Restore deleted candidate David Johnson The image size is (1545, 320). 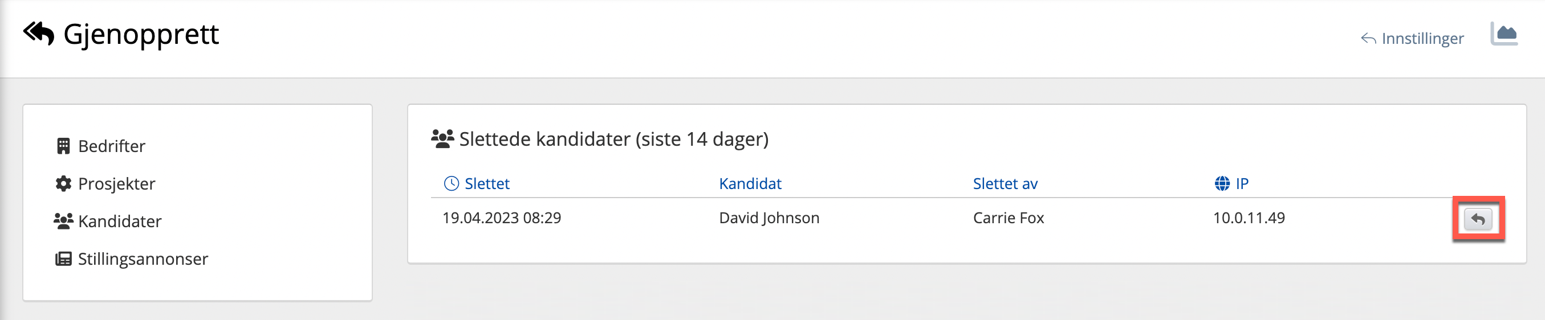(x=1478, y=219)
